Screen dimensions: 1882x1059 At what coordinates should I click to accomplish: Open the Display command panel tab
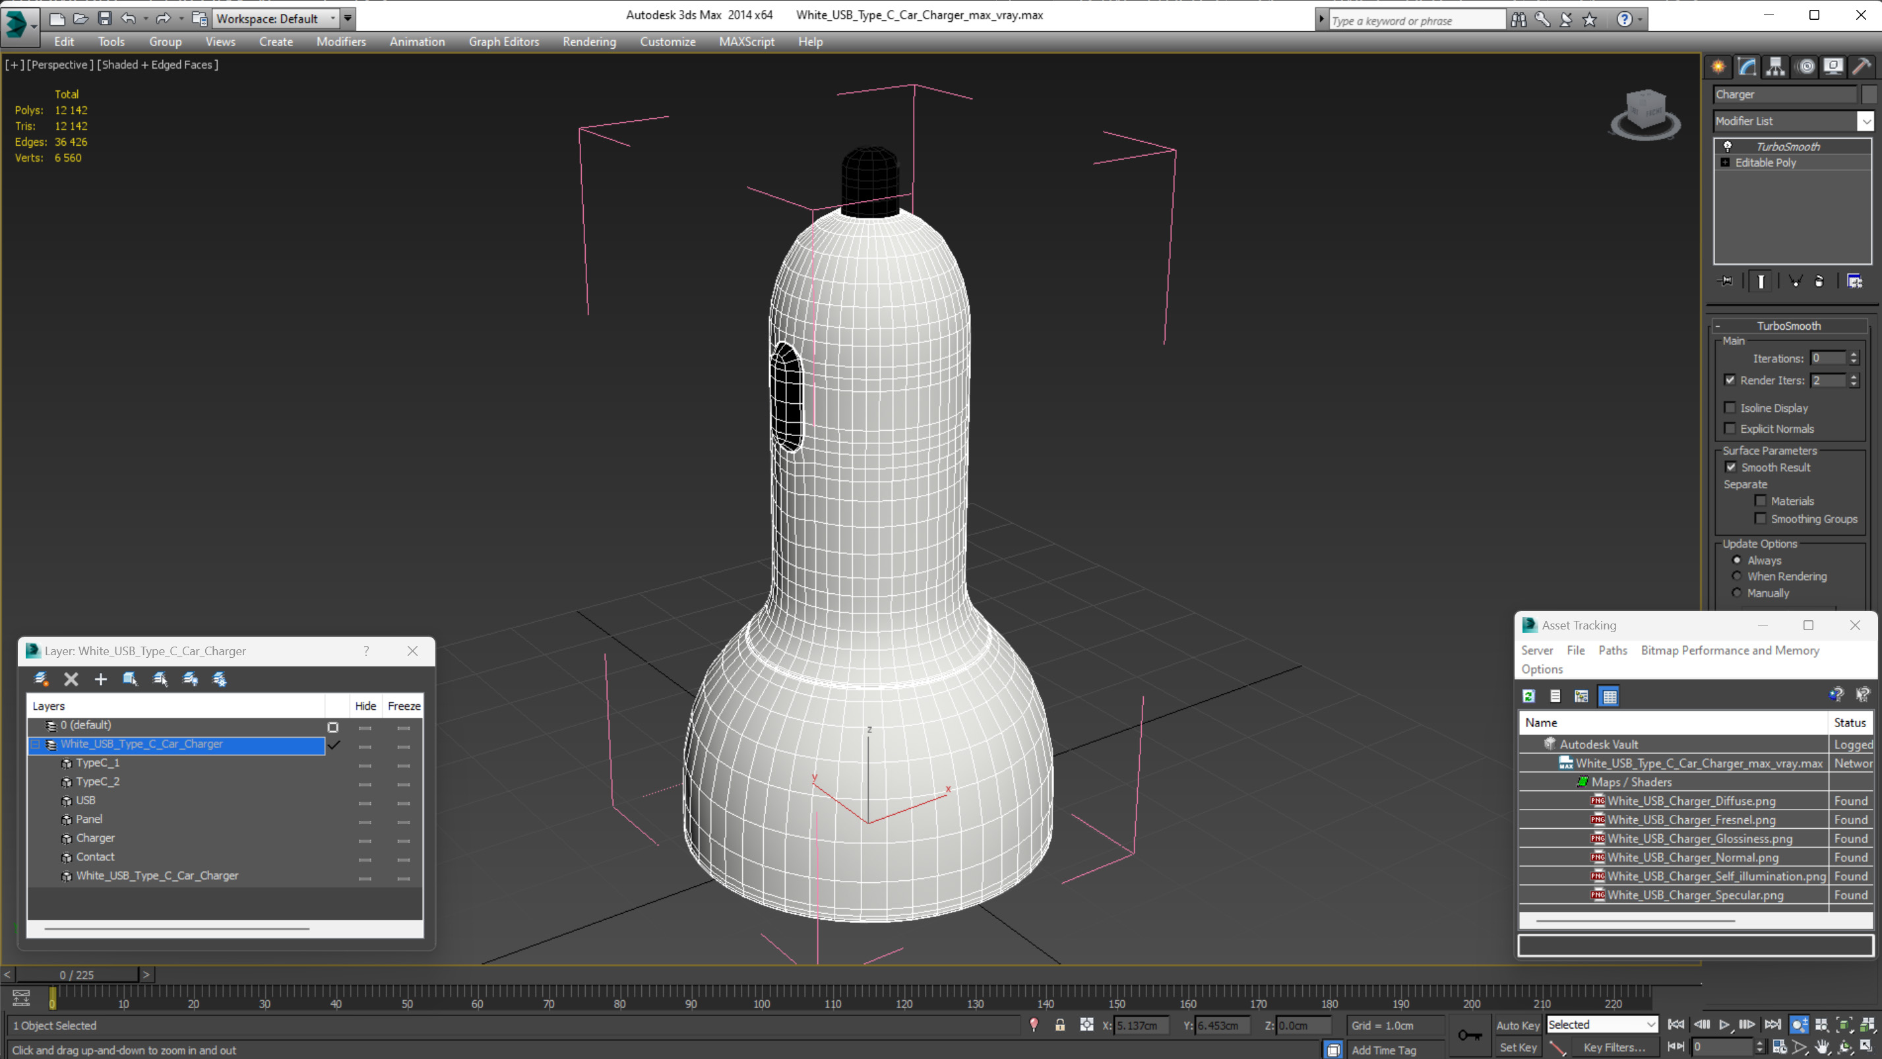[x=1833, y=67]
